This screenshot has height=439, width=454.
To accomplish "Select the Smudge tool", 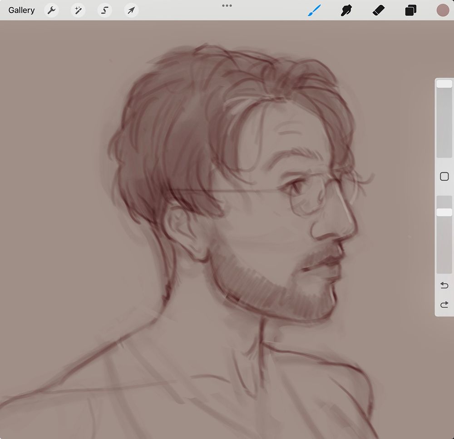I will (x=347, y=10).
